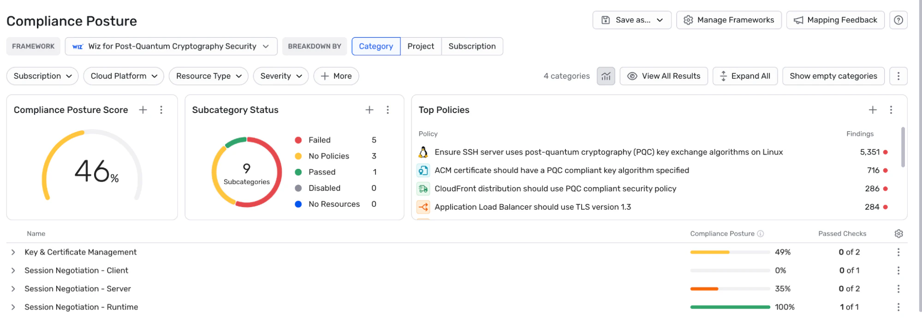Open row options for Session Negotiation - Runtime
Viewport: 922px width, 321px height.
(898, 307)
